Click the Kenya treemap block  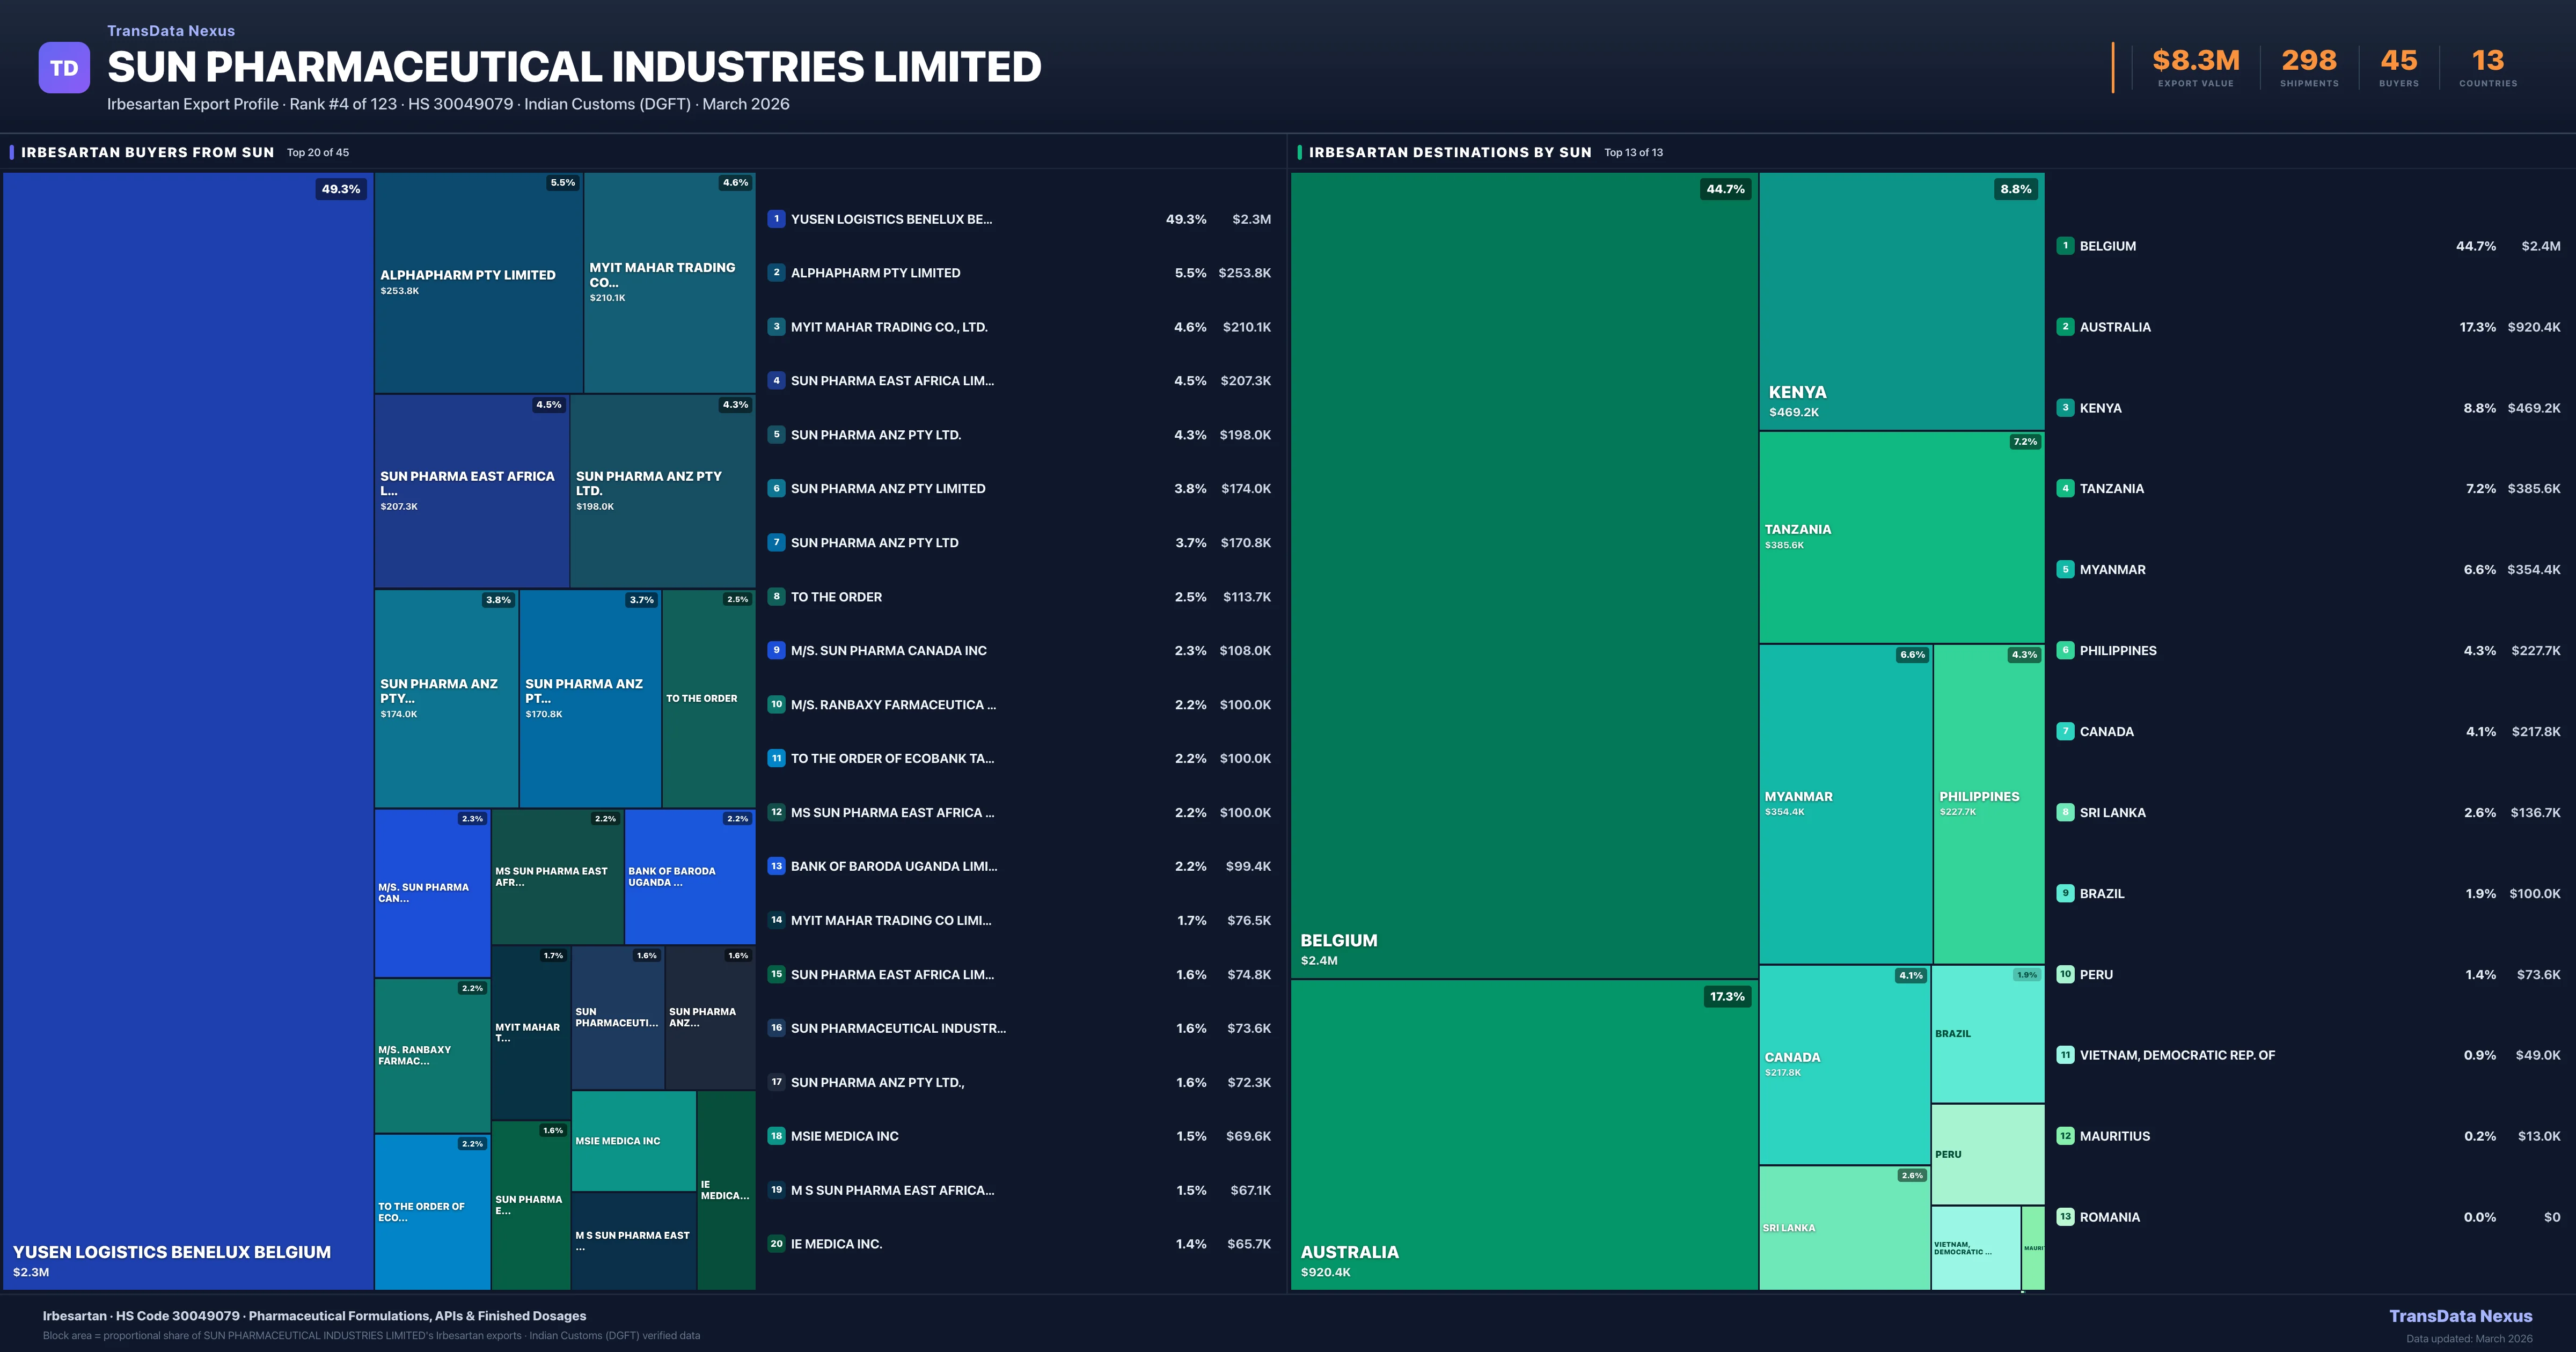click(x=1901, y=300)
